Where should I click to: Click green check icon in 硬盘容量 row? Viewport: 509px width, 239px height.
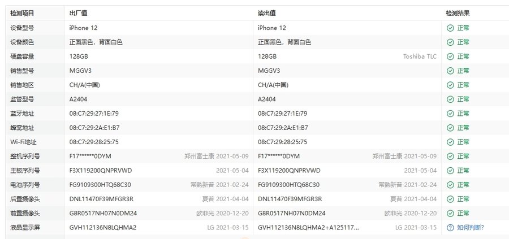(x=450, y=57)
